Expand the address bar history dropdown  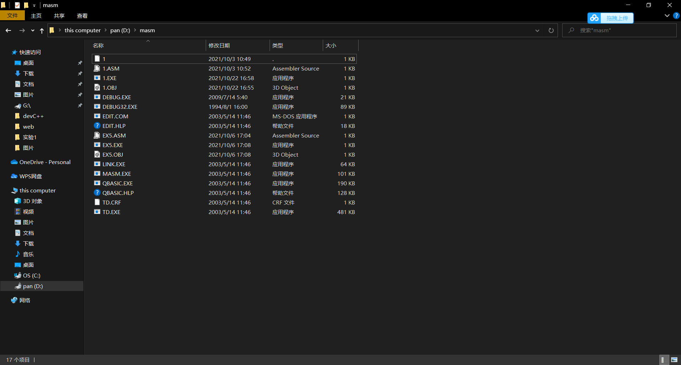tap(537, 30)
